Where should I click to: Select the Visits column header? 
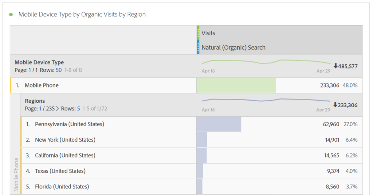point(208,33)
